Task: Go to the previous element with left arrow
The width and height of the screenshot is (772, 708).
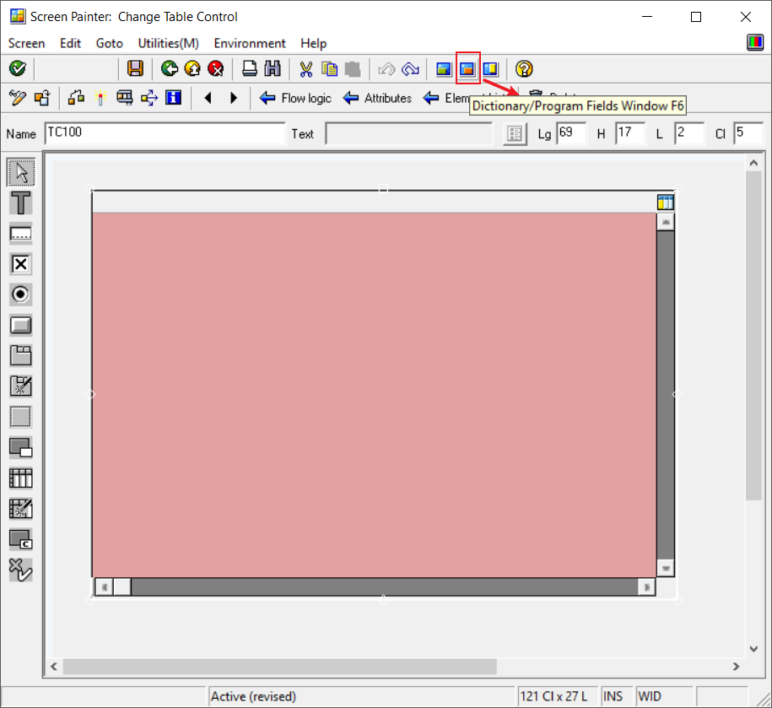Action: coord(208,98)
